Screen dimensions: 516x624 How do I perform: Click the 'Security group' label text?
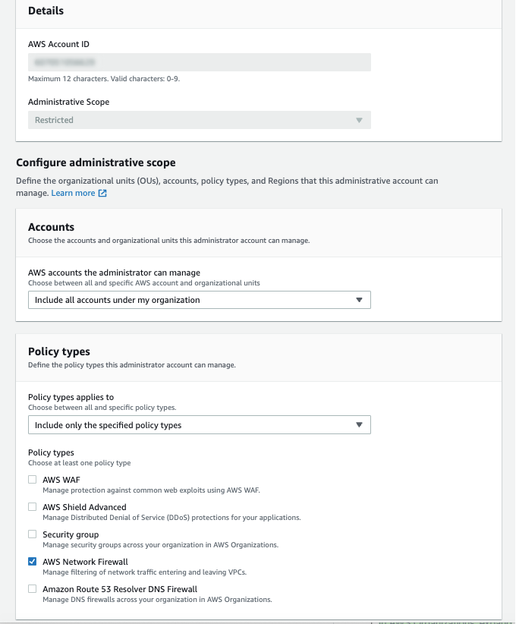(74, 534)
